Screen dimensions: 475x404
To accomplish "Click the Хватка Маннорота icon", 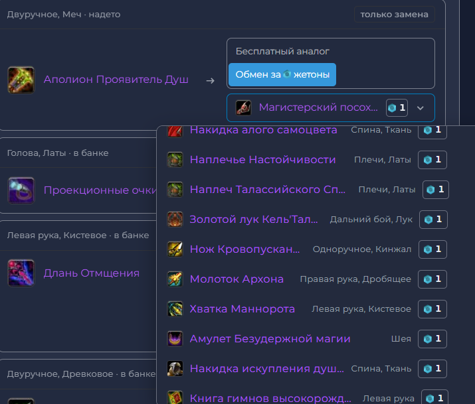I will point(175,309).
